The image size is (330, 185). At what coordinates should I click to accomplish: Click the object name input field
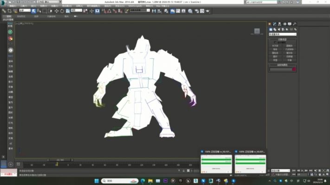(281, 69)
